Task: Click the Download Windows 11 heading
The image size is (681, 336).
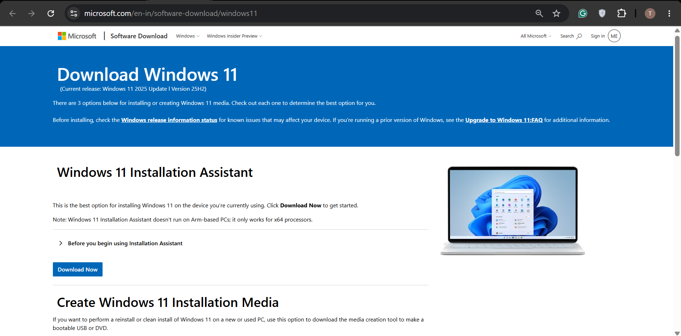Action: (147, 74)
